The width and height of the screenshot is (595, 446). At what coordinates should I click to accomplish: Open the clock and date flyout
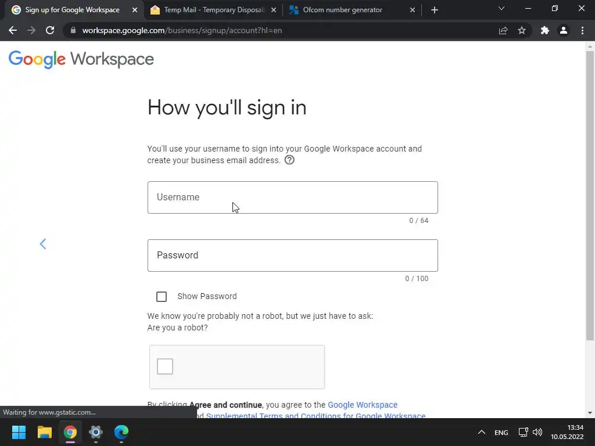[567, 432]
